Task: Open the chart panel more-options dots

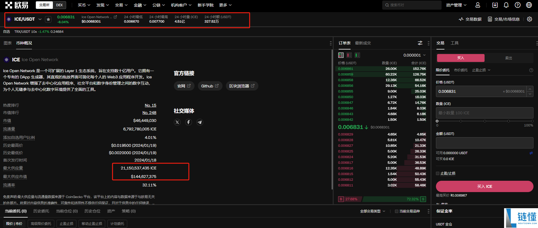Action: pos(330,43)
